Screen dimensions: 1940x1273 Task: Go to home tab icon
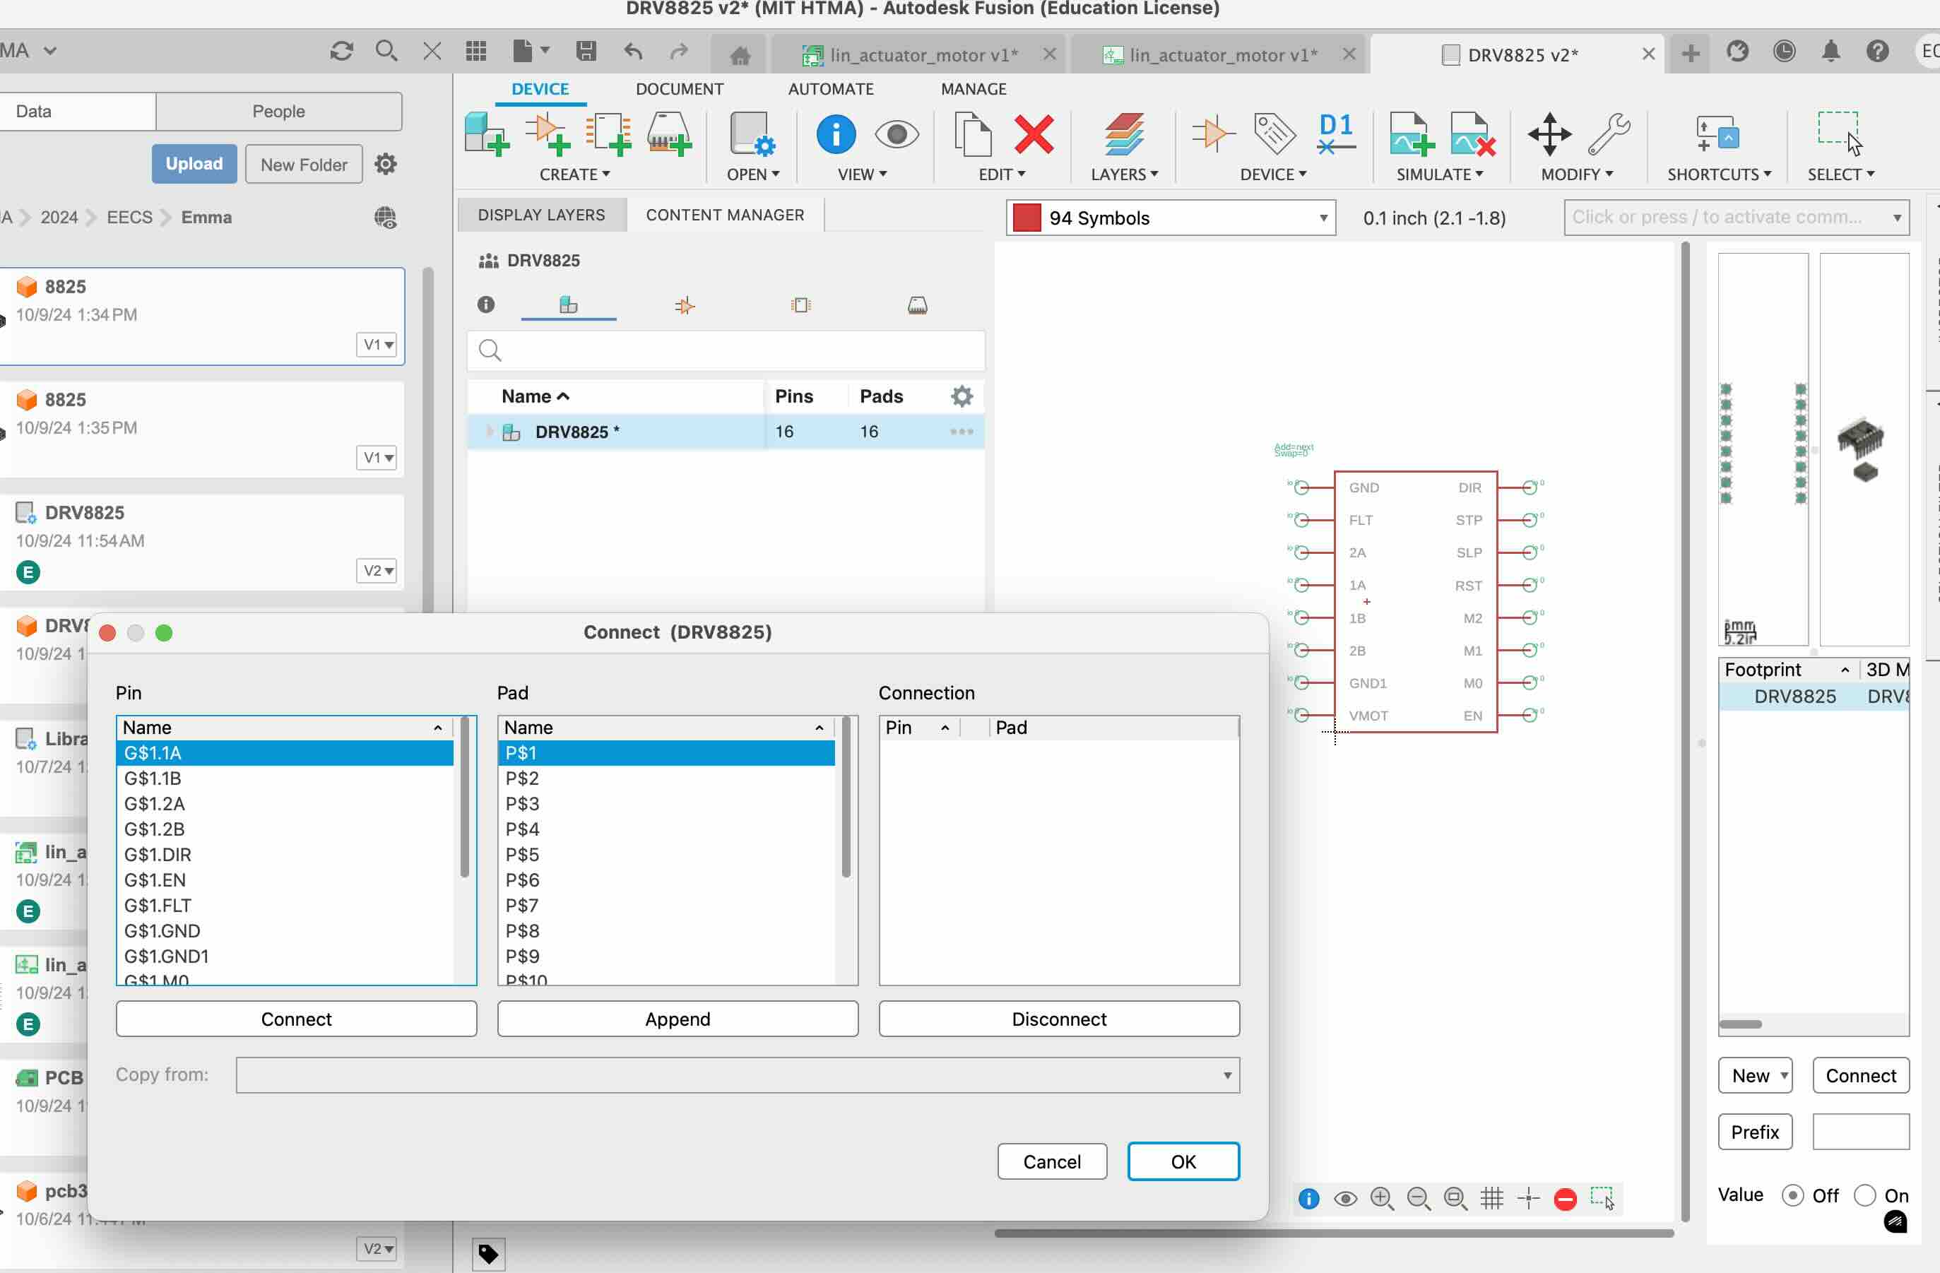(739, 54)
